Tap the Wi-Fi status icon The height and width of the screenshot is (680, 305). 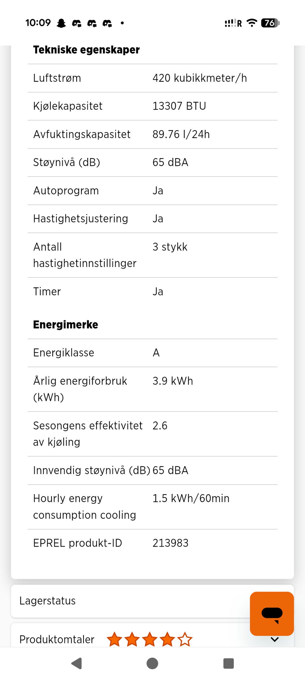coord(252,23)
